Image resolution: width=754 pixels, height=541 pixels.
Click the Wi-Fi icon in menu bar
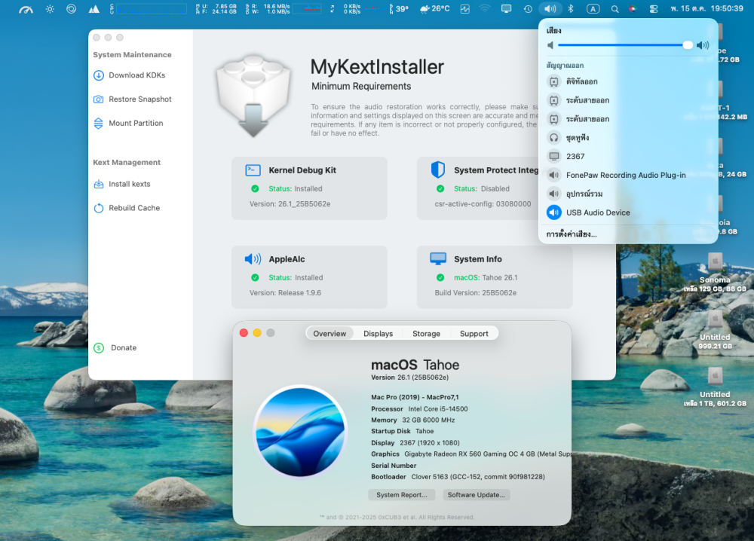(485, 8)
